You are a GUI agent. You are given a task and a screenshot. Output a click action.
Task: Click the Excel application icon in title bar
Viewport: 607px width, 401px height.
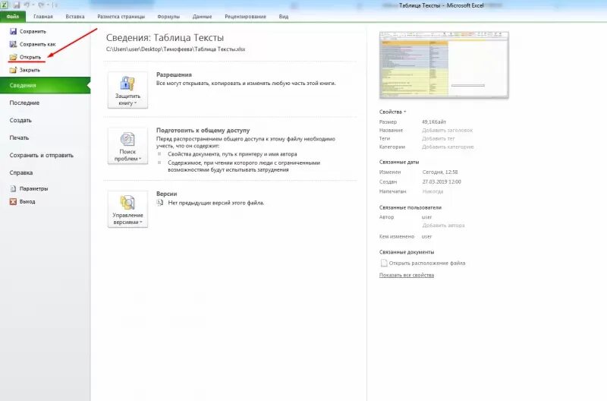point(5,5)
